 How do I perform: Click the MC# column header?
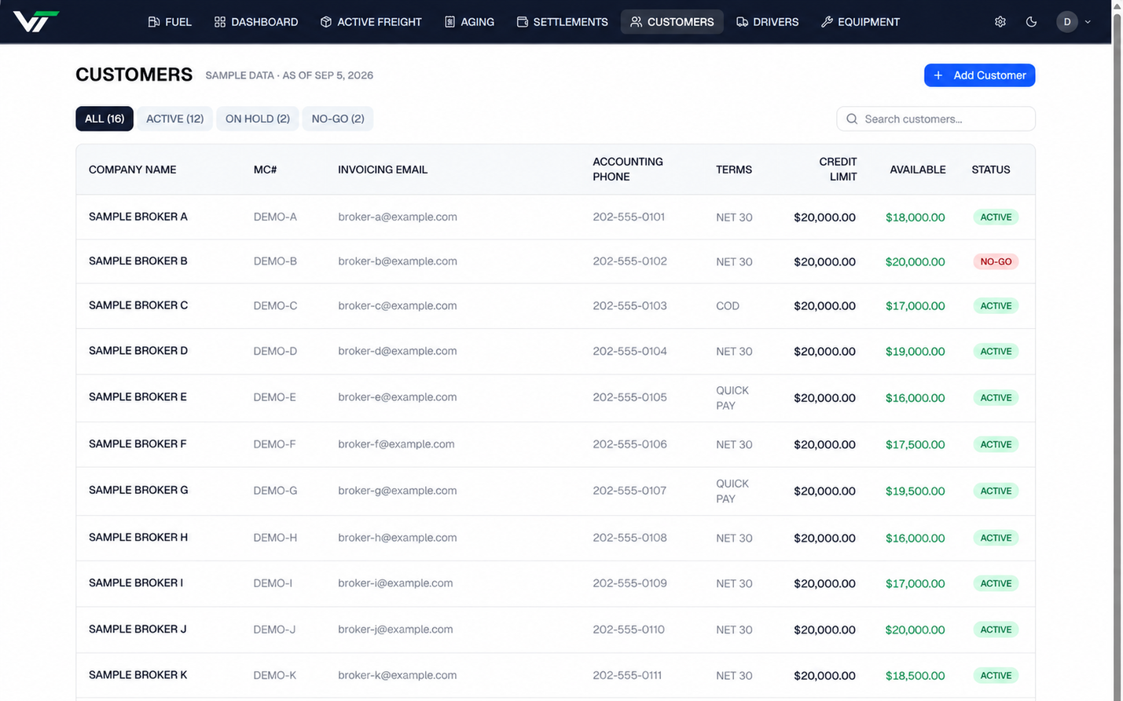point(265,170)
